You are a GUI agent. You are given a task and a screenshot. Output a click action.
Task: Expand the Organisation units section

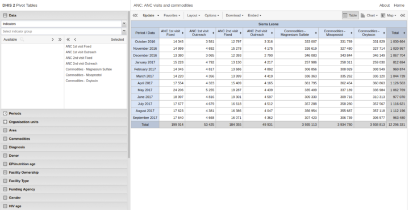(x=64, y=122)
